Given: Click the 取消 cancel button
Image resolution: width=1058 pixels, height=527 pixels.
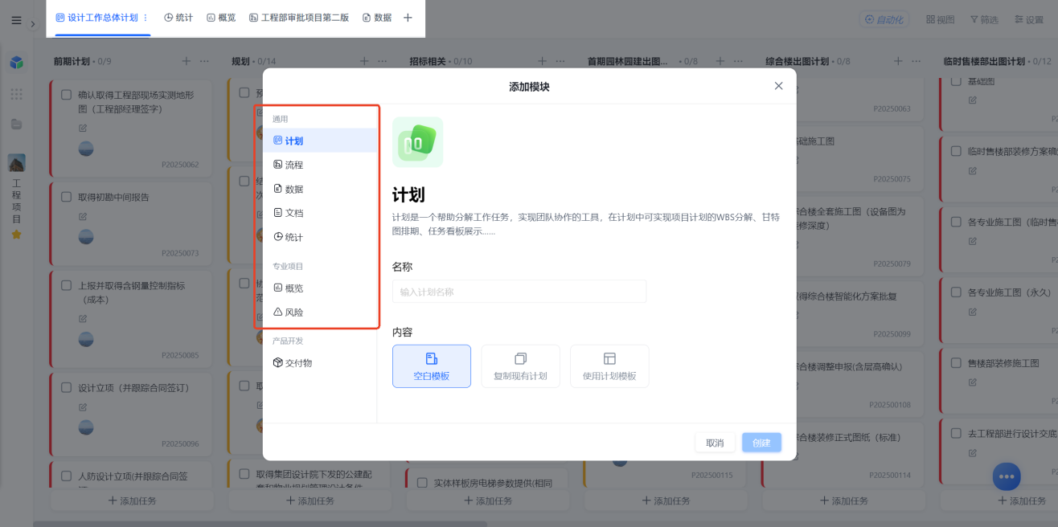Looking at the screenshot, I should coord(715,443).
